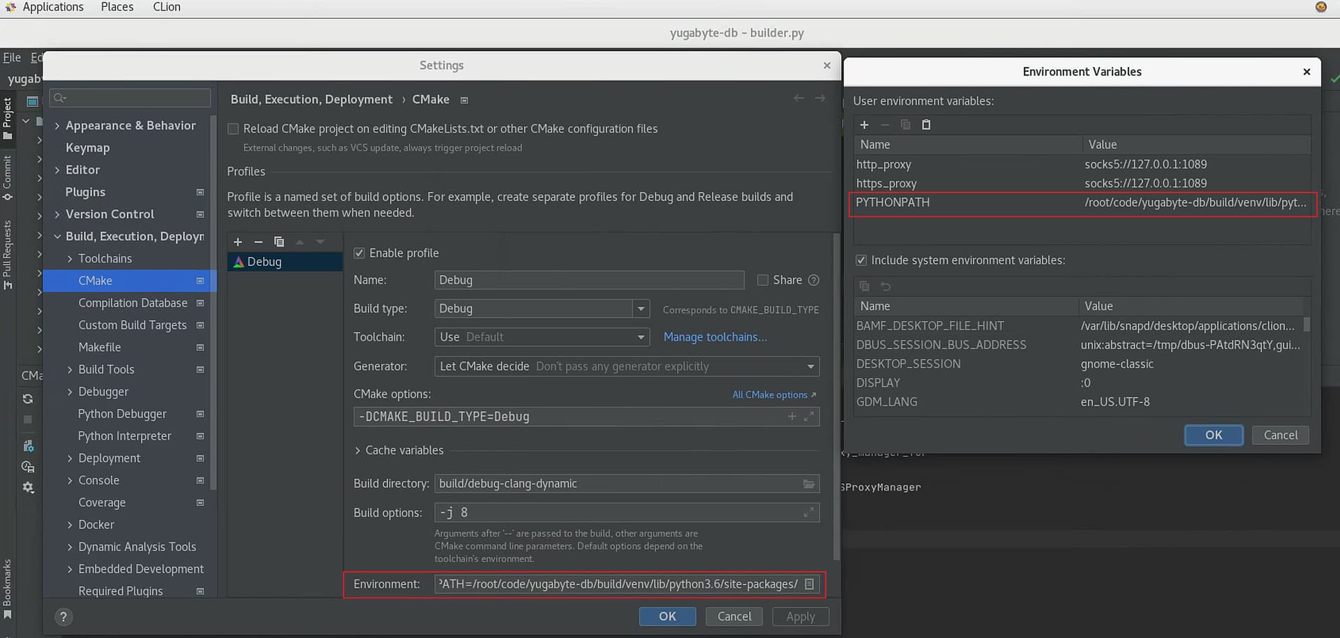Image resolution: width=1340 pixels, height=638 pixels.
Task: Add a new CMake profile
Action: (x=238, y=242)
